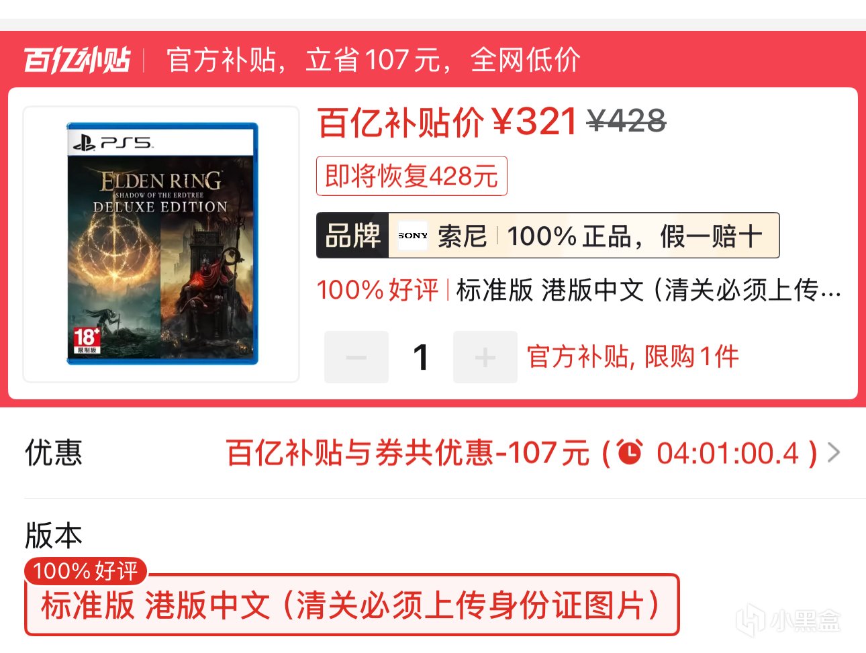
Task: Open the Elden Ring cover thumbnail
Action: (161, 244)
